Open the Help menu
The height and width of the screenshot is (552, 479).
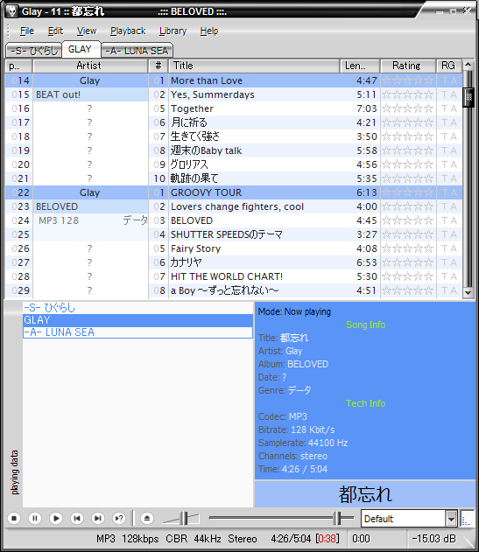click(x=209, y=31)
